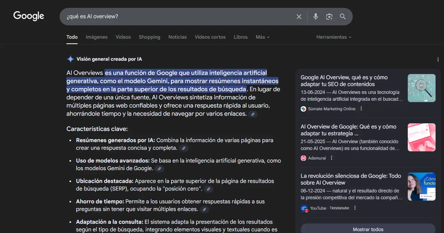Viewport: 444px width, 233px height.
Task: Click inside the search input field
Action: pyautogui.click(x=180, y=17)
